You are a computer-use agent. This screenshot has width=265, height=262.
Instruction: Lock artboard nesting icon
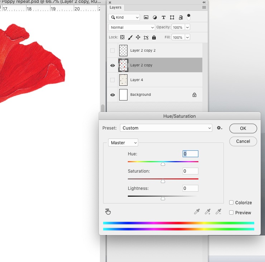(146, 37)
